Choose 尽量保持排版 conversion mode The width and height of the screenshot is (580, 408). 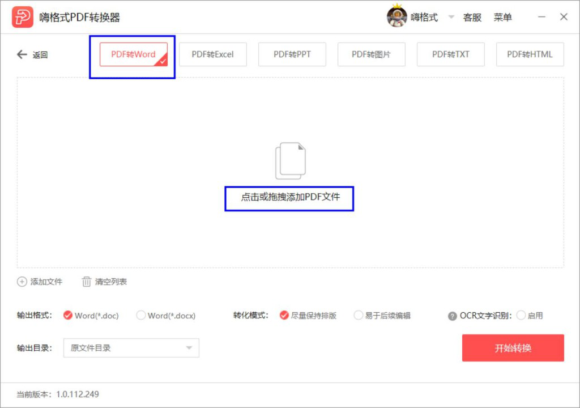click(x=308, y=316)
